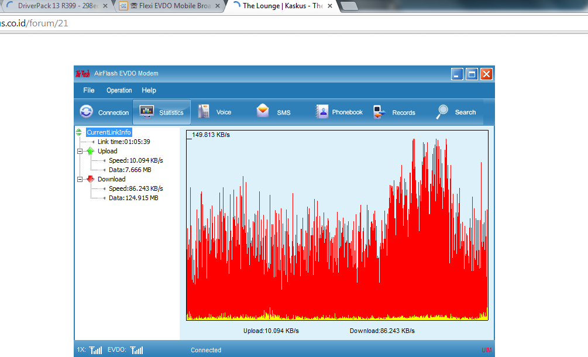Viewport: 588px width, 357px height.
Task: Click the Records toolbar label
Action: [404, 112]
